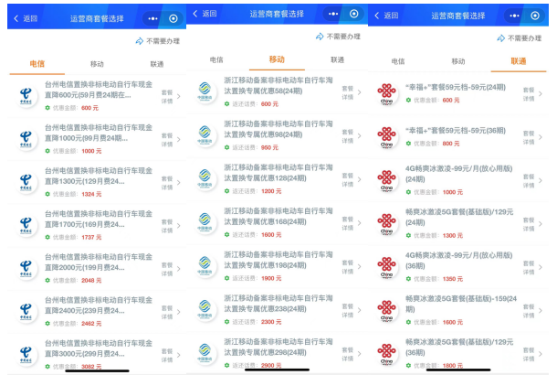Switch to 联通 tab on the left screen

tap(157, 64)
